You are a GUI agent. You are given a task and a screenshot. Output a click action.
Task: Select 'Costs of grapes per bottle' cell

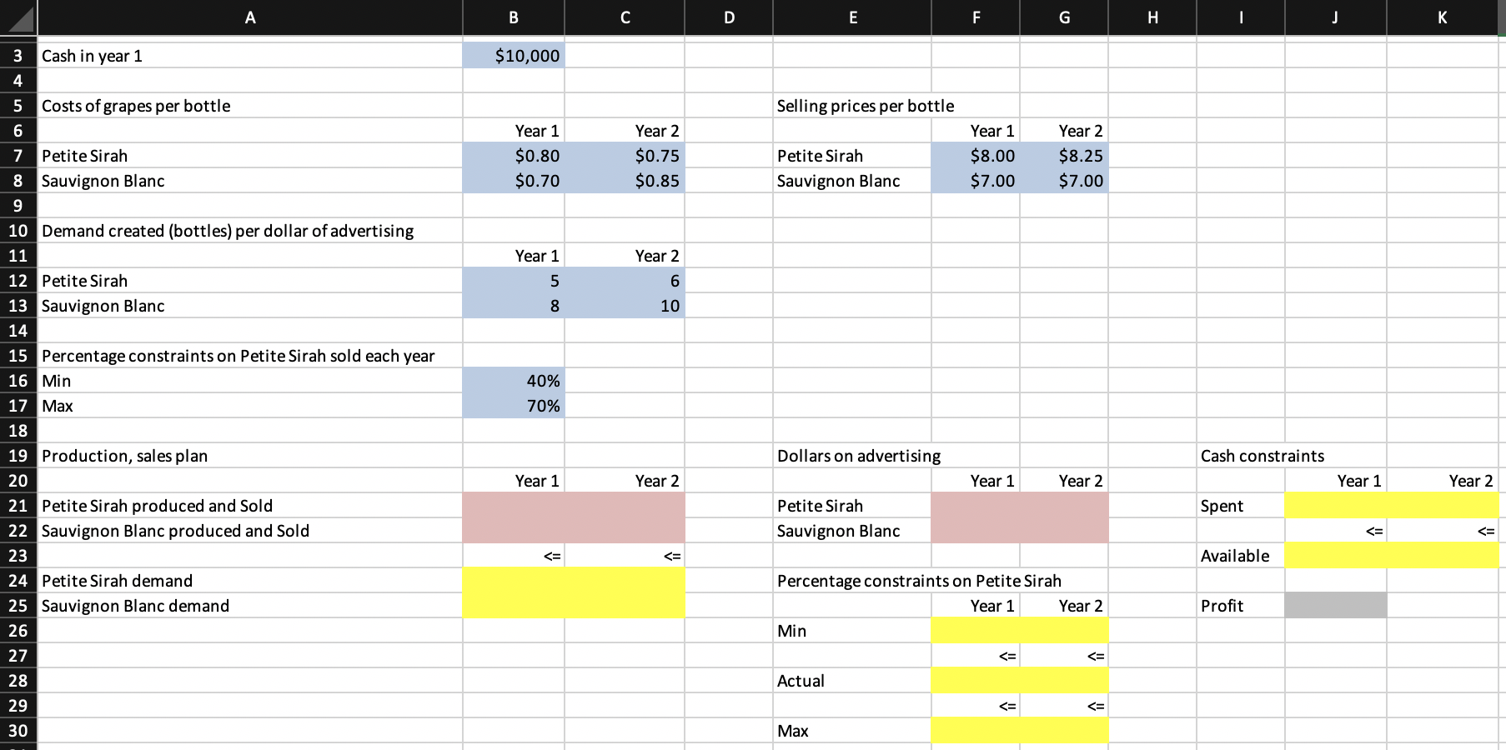(x=249, y=106)
